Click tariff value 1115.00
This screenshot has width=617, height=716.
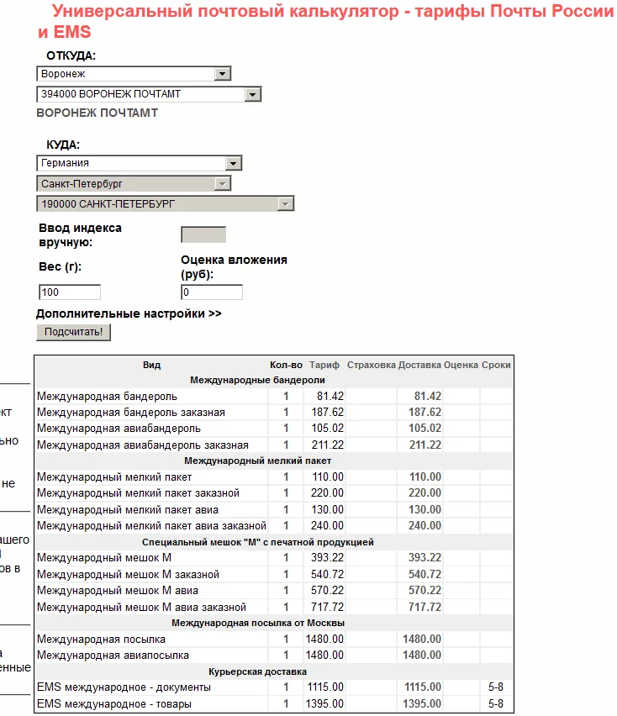pyautogui.click(x=325, y=687)
